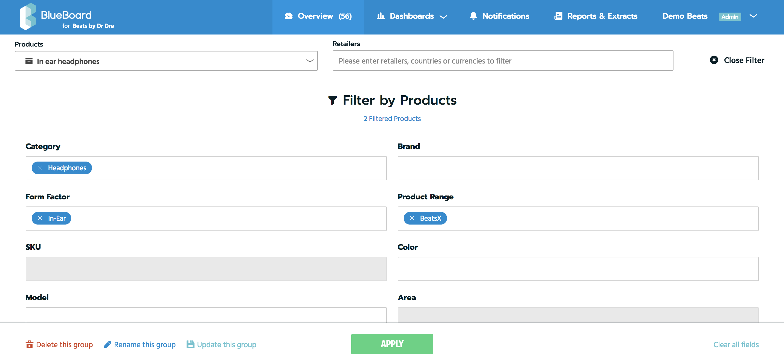Remove the BeatsX tag with its x icon
This screenshot has width=784, height=362.
pos(412,218)
